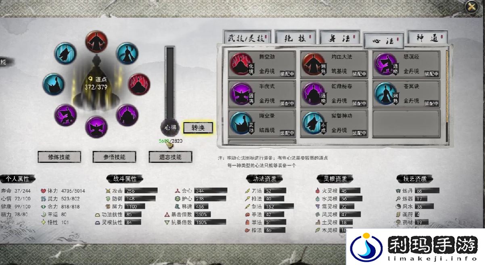Select the 御空录 skill icon

[241, 123]
